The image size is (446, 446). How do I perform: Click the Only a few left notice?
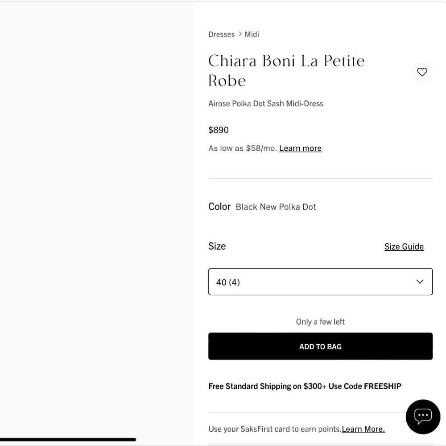[320, 322]
